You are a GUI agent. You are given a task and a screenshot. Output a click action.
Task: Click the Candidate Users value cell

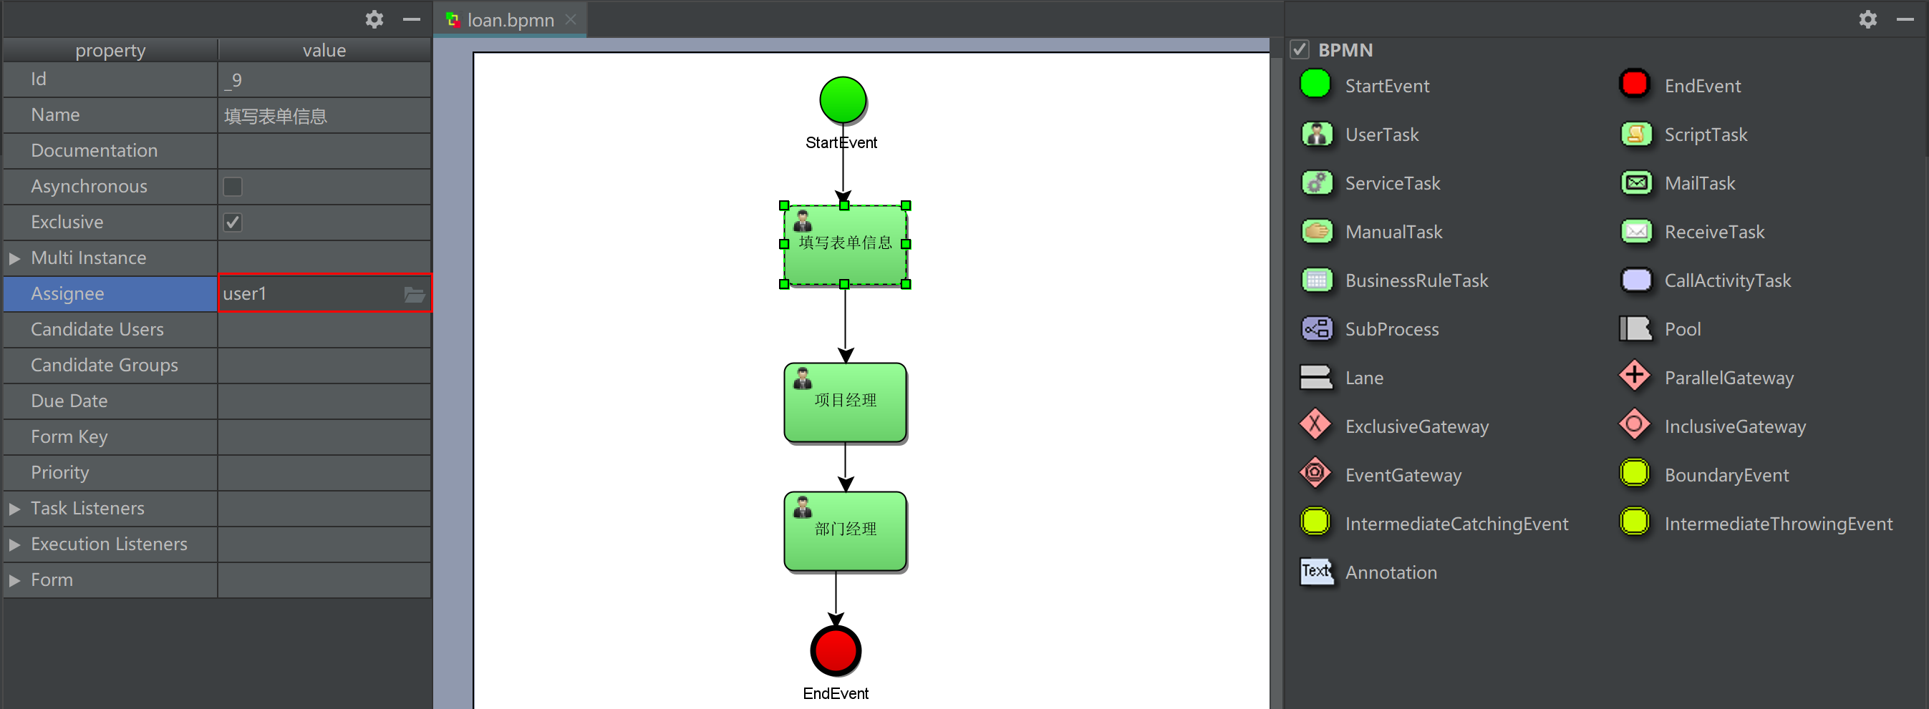(x=324, y=330)
